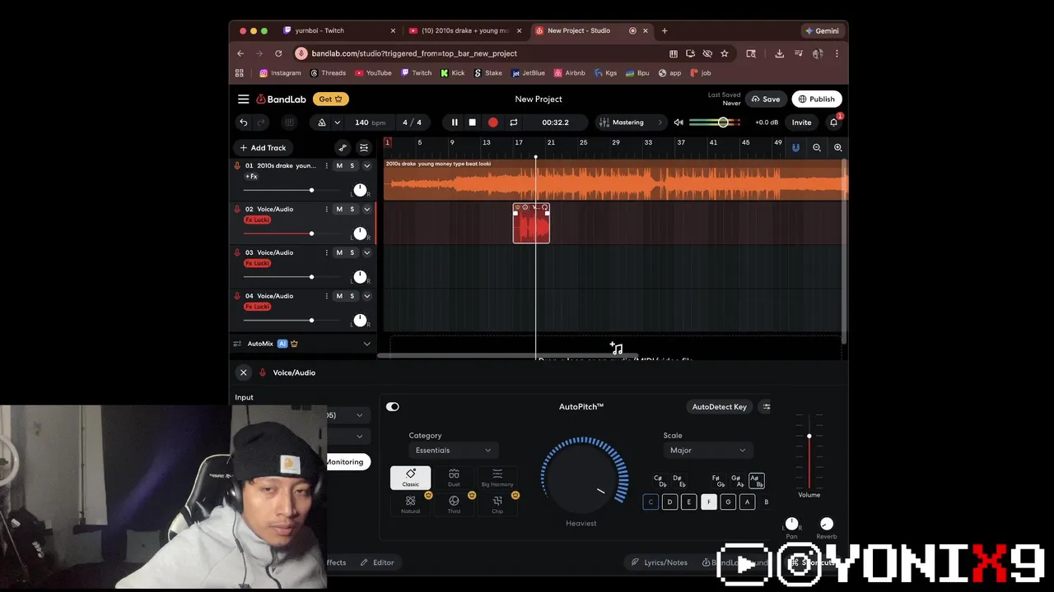Viewport: 1054px width, 592px height.
Task: Open the AutoPitch settings sliders icon
Action: coord(766,407)
